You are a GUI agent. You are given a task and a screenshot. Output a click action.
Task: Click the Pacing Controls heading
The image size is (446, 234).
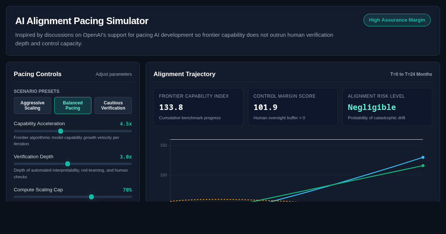[38, 74]
